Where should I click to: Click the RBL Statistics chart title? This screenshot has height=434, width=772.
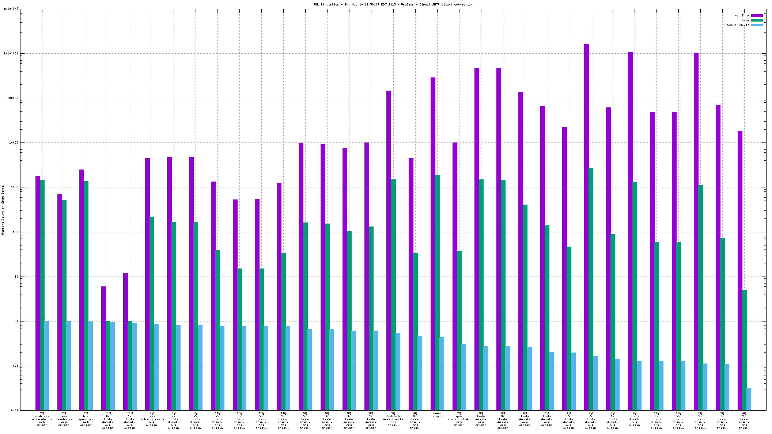393,4
